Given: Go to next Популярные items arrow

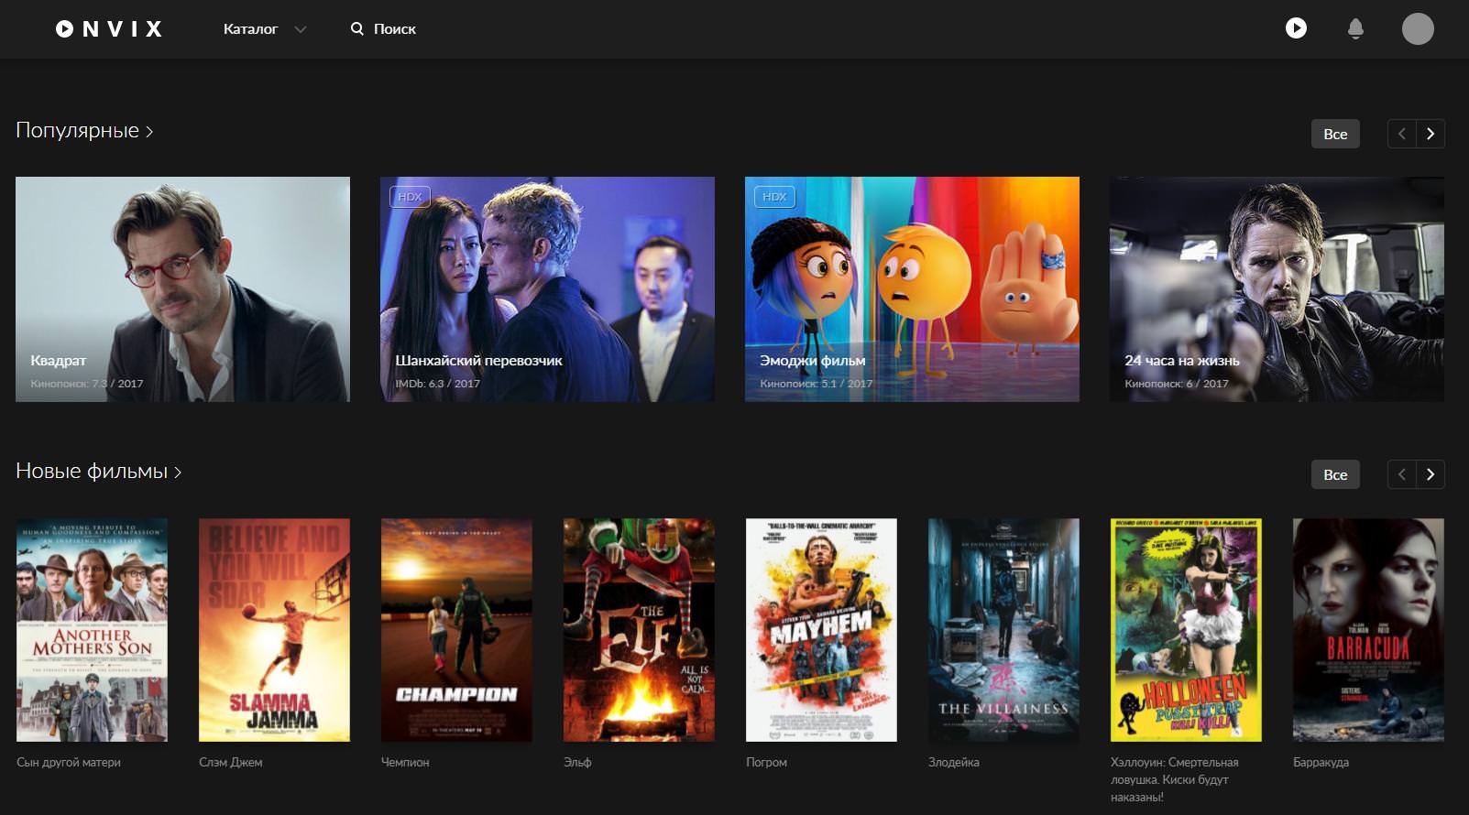Looking at the screenshot, I should (1431, 134).
